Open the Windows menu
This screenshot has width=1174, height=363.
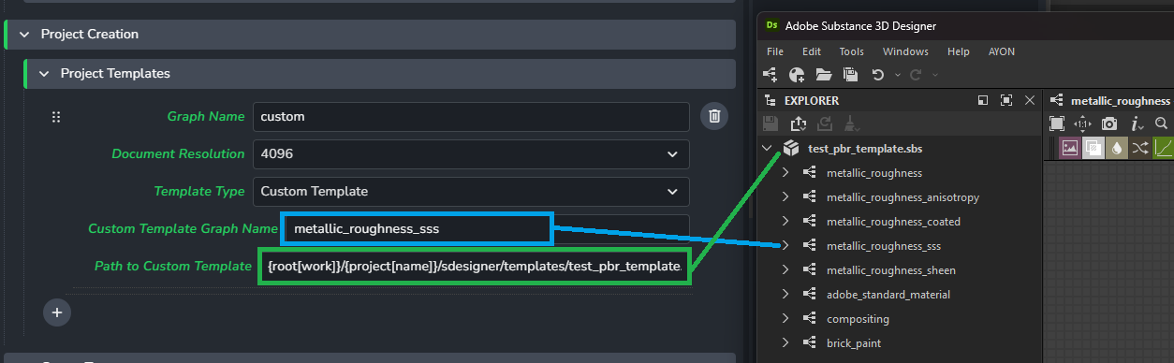(x=905, y=51)
